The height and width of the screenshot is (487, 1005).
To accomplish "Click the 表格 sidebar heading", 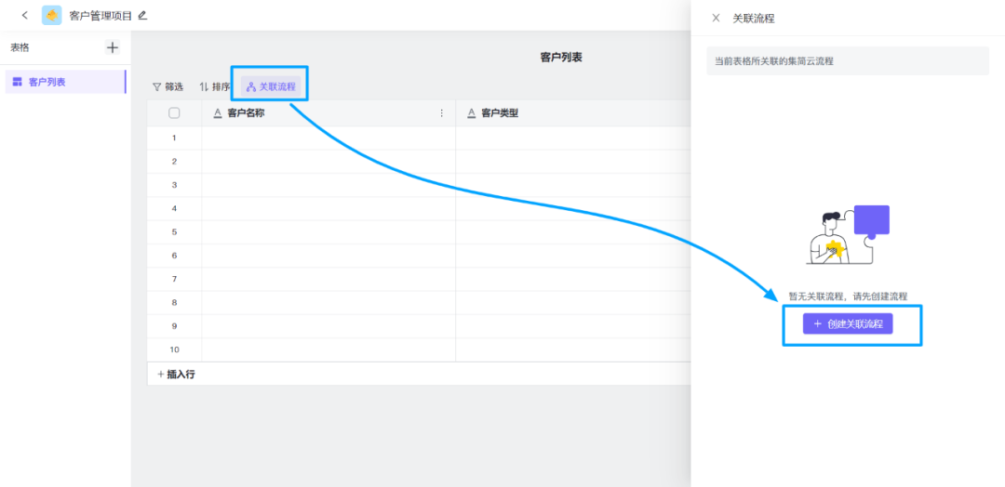I will (20, 47).
